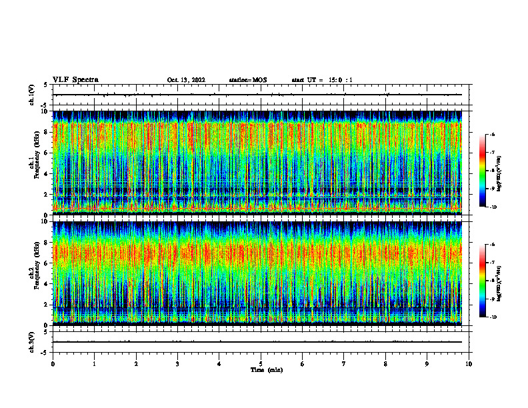Screen dimensions: 528x408
Task: Click inside the ch.1 spectrogram panel
Action: [x=257, y=163]
